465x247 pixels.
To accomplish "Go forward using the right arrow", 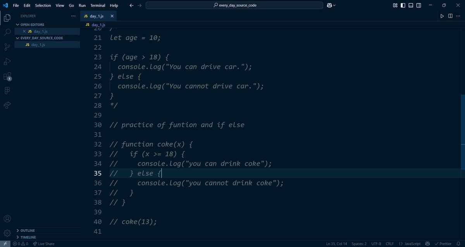I will 139,5.
